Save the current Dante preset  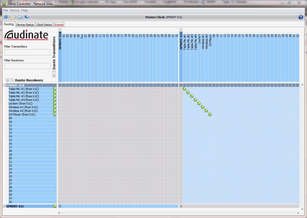pos(20,17)
